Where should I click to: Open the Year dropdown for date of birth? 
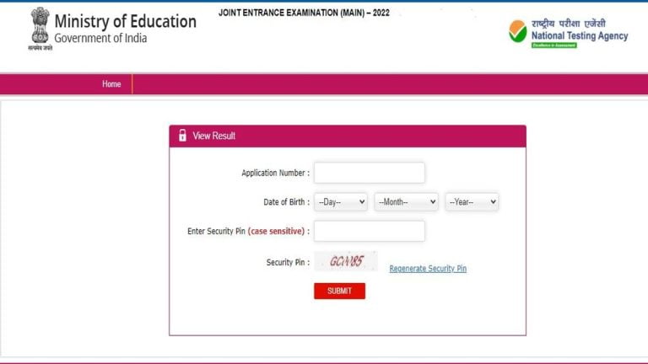472,202
